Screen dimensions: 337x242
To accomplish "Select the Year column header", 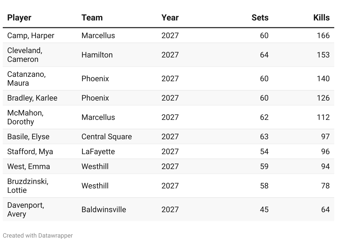I will click(x=170, y=18).
